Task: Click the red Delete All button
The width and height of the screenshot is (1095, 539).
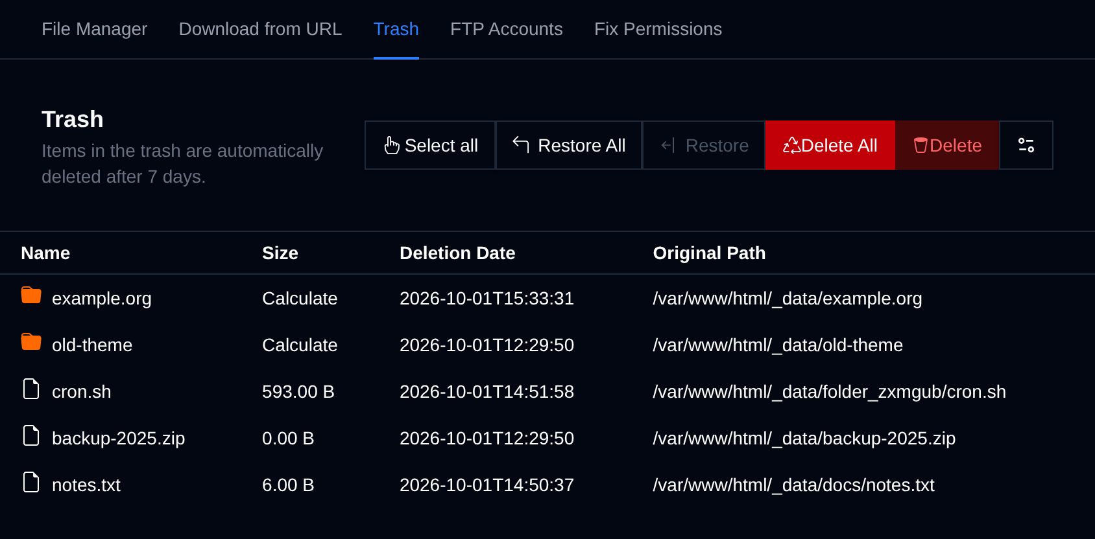Action: (x=830, y=145)
